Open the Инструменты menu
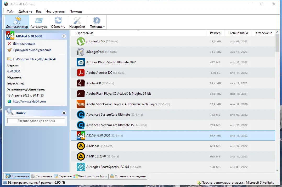This screenshot has height=187, width=282. pyautogui.click(x=55, y=12)
